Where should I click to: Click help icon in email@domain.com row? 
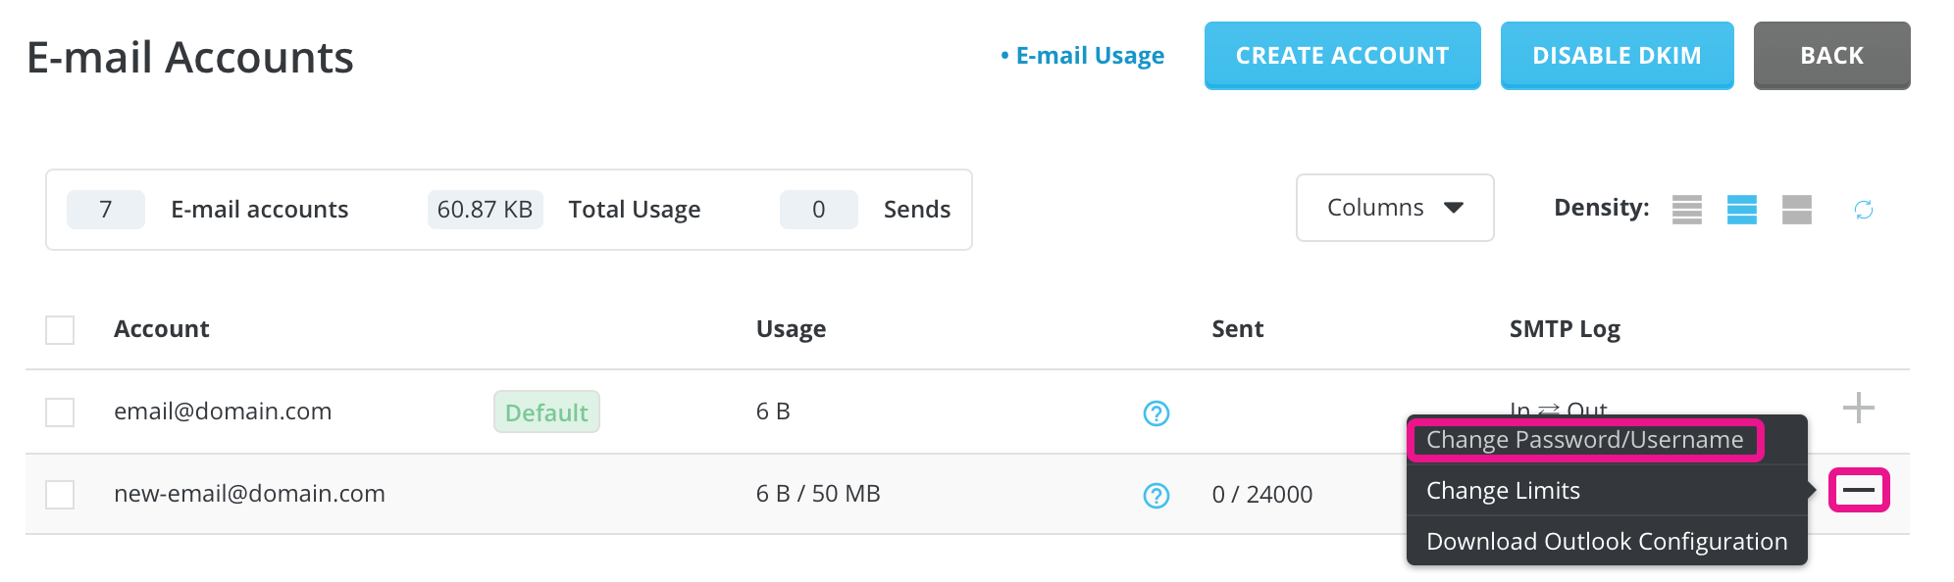coord(1157,413)
